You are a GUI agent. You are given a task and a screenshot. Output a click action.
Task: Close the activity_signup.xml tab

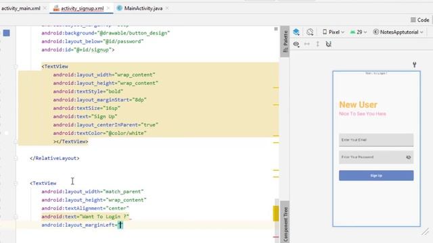tap(108, 8)
